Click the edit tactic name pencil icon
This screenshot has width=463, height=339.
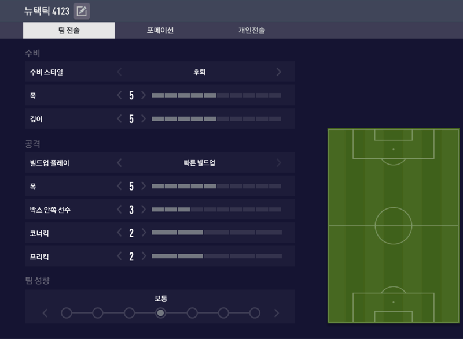click(82, 11)
